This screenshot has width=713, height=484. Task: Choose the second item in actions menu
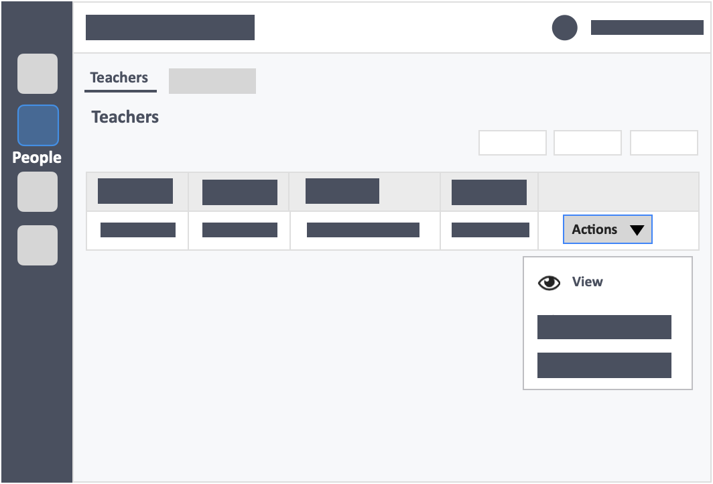tap(604, 327)
